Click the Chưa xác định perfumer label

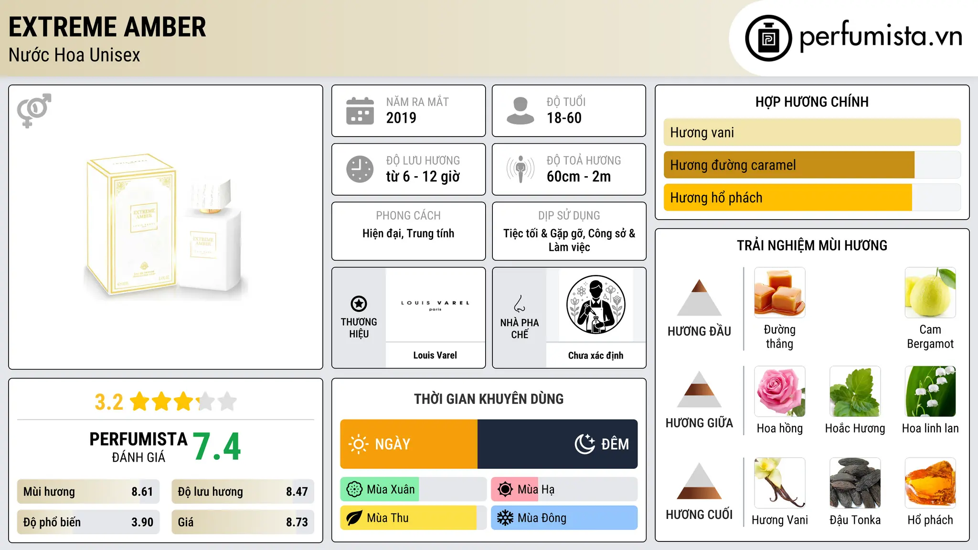pyautogui.click(x=595, y=355)
